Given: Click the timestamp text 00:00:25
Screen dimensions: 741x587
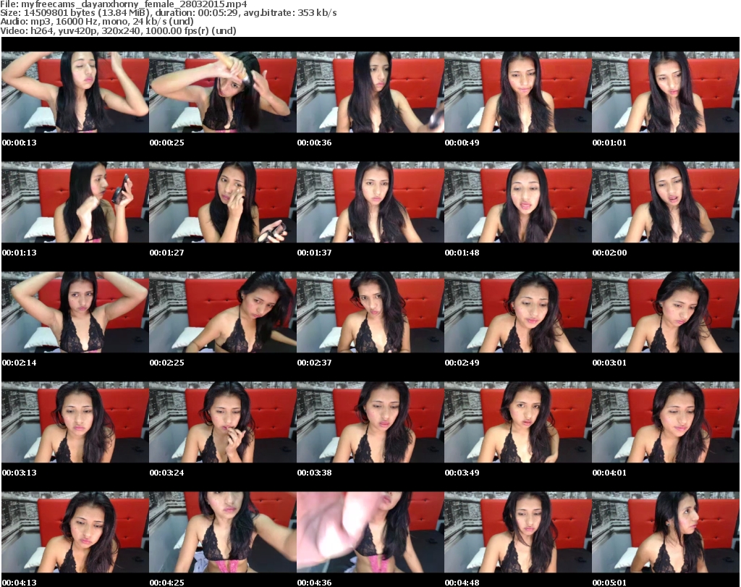Looking at the screenshot, I should 167,143.
